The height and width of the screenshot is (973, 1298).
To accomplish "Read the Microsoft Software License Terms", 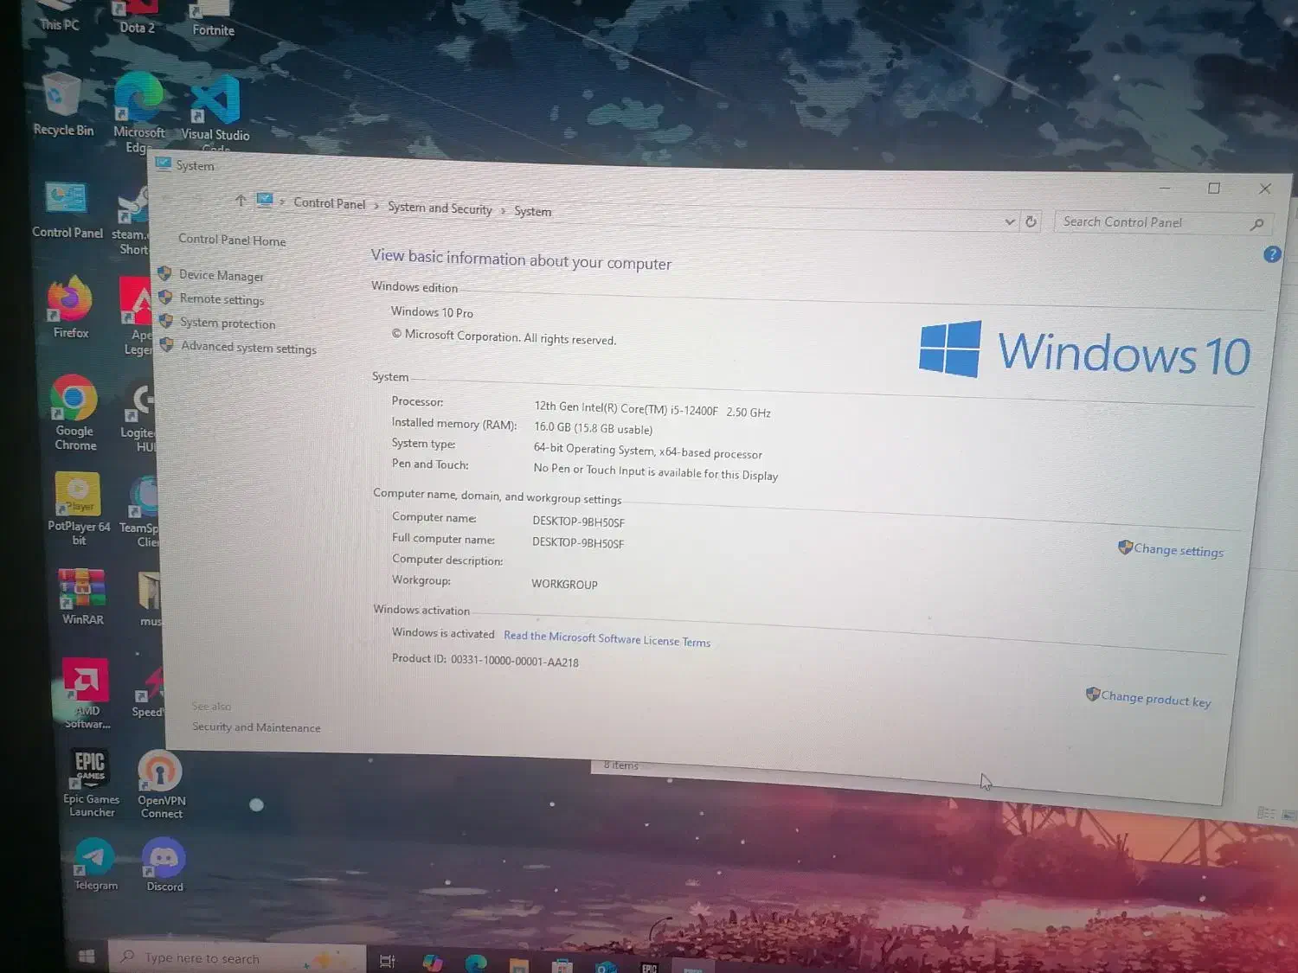I will [607, 638].
